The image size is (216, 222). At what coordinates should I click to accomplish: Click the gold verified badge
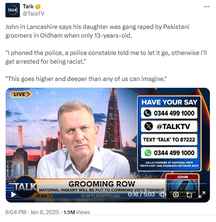pos(38,7)
